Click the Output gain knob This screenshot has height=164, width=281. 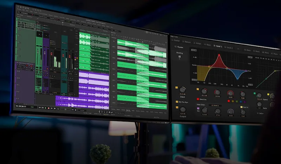[183, 109]
